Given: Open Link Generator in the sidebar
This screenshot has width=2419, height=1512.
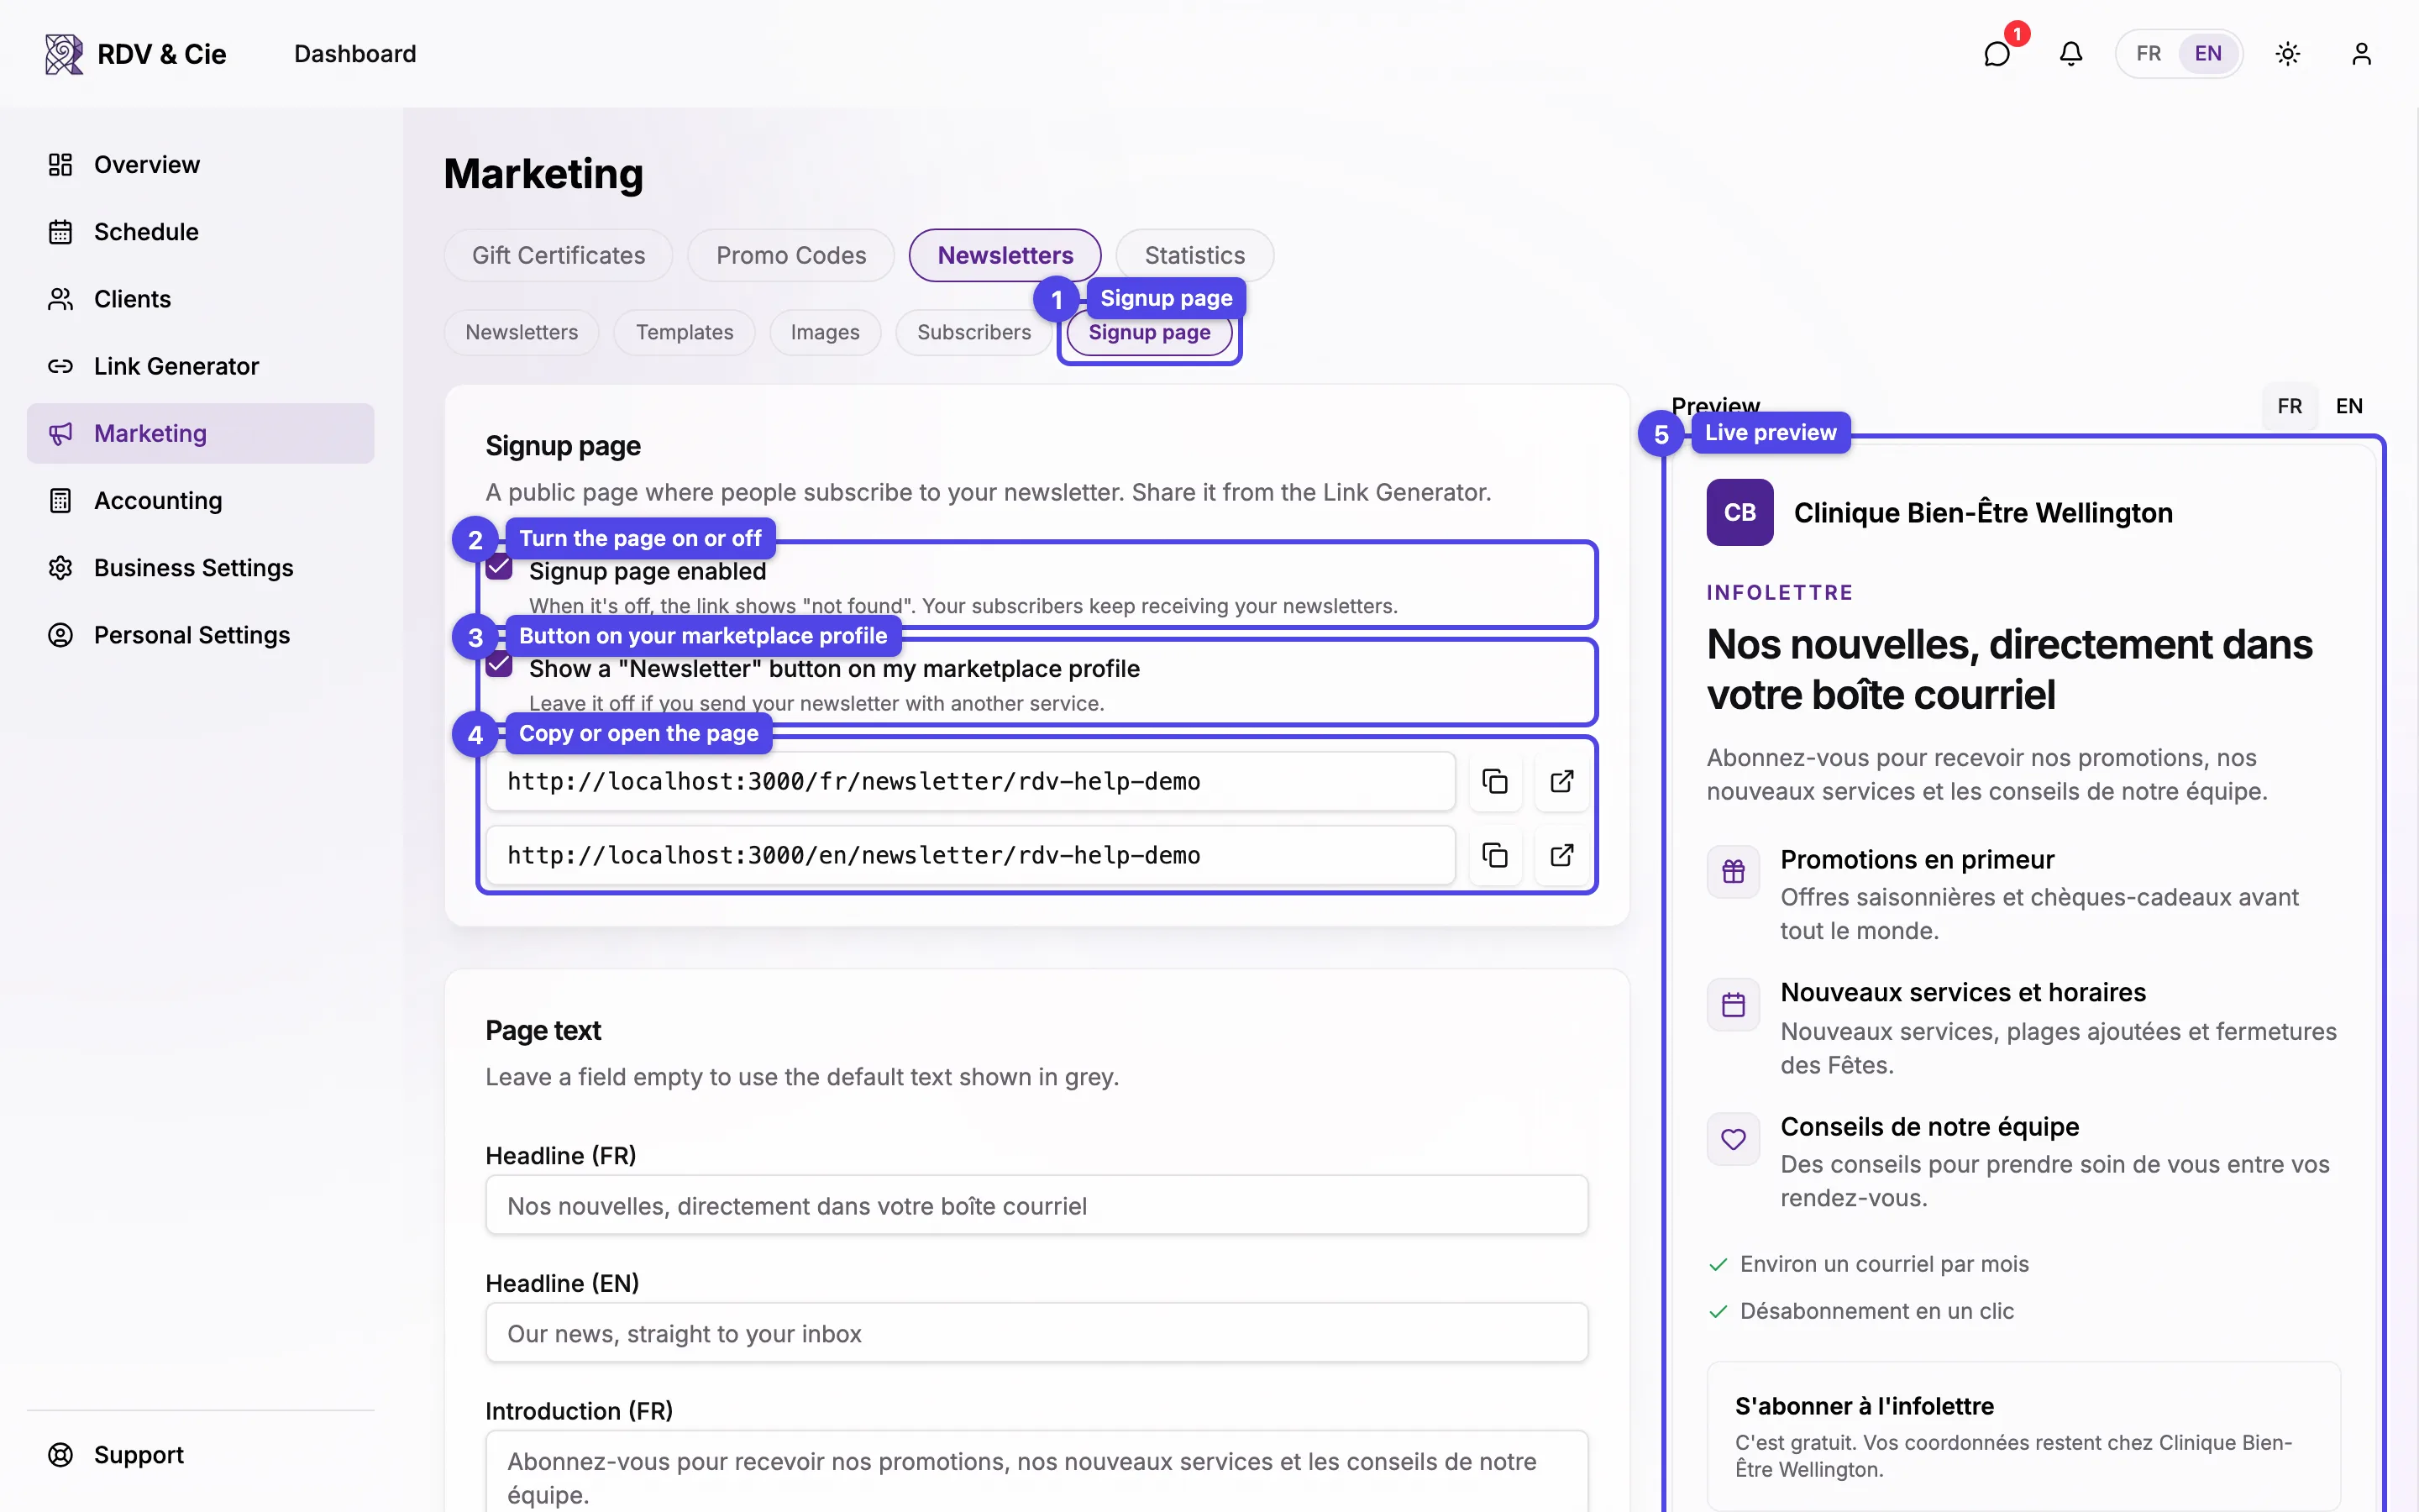Looking at the screenshot, I should point(200,366).
